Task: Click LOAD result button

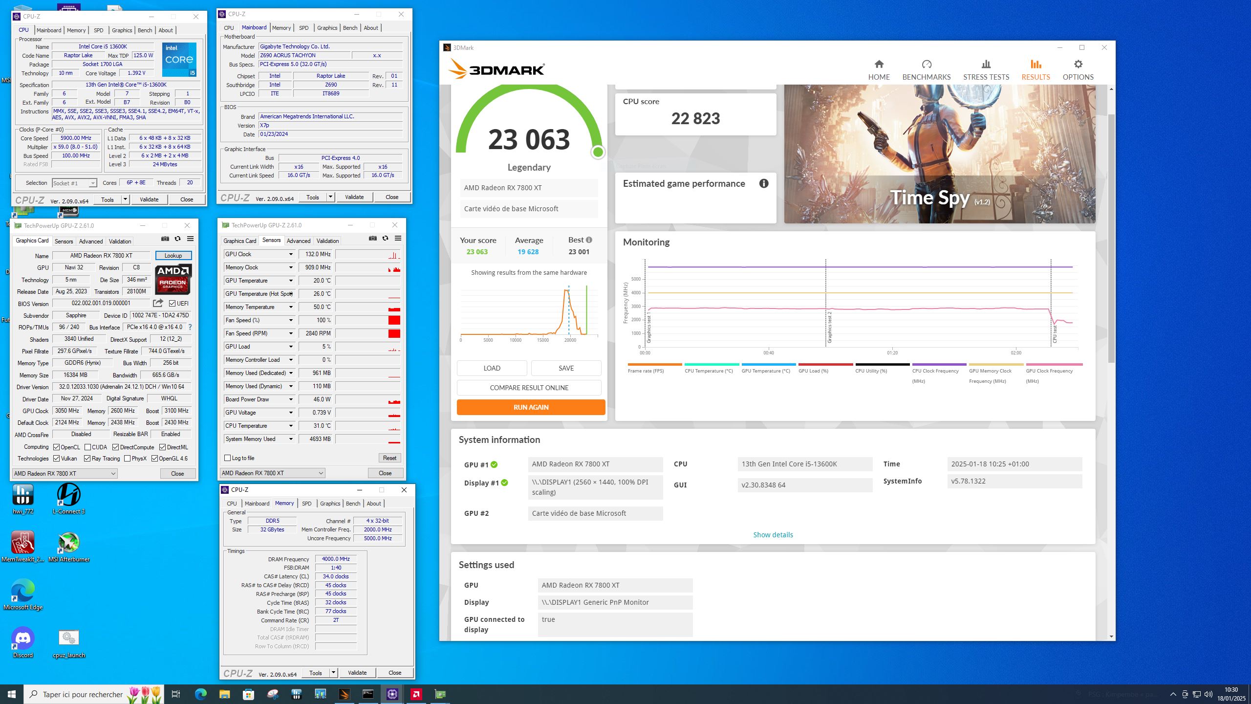Action: coord(492,368)
